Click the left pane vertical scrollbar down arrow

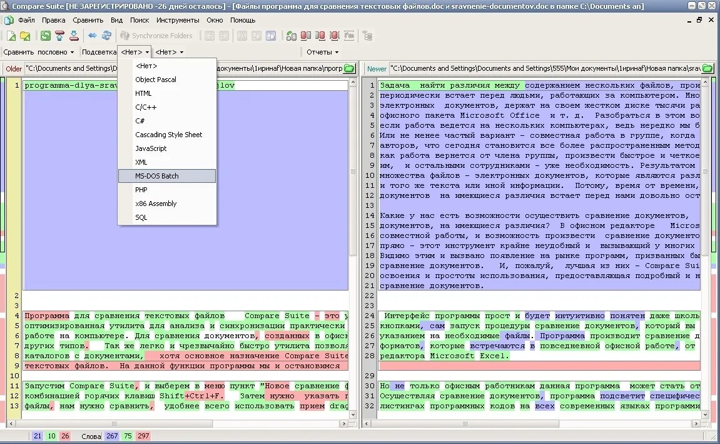tap(353, 415)
